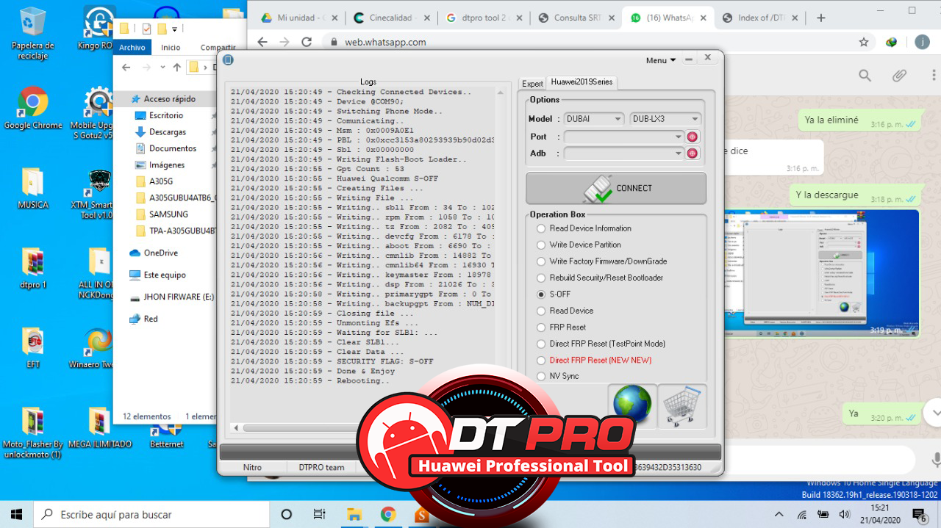Switch to the Expert tab

[532, 84]
